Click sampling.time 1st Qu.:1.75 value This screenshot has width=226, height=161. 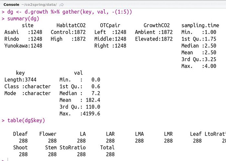(x=199, y=39)
